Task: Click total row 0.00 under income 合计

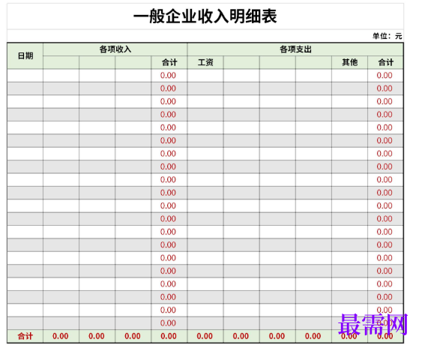Action: click(169, 336)
